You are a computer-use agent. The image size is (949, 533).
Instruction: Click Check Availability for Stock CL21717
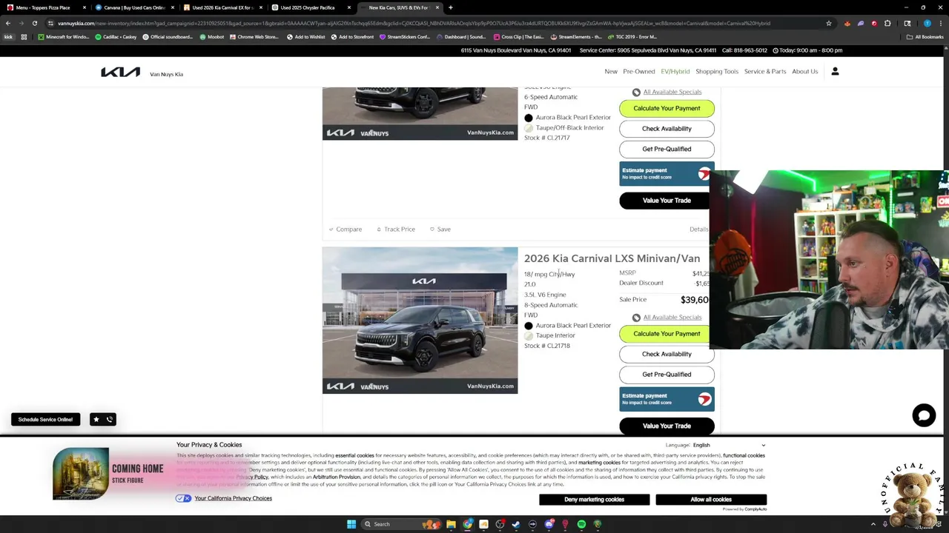point(667,129)
